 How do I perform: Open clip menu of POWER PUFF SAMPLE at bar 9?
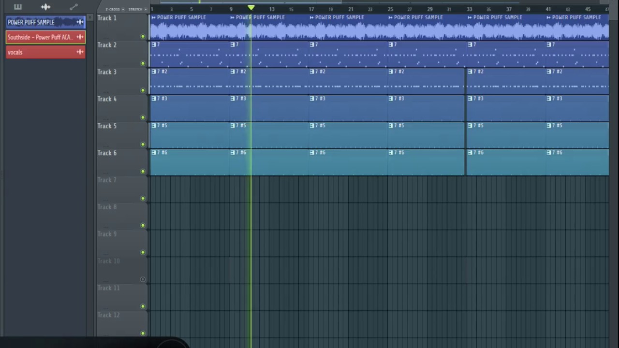coord(233,17)
